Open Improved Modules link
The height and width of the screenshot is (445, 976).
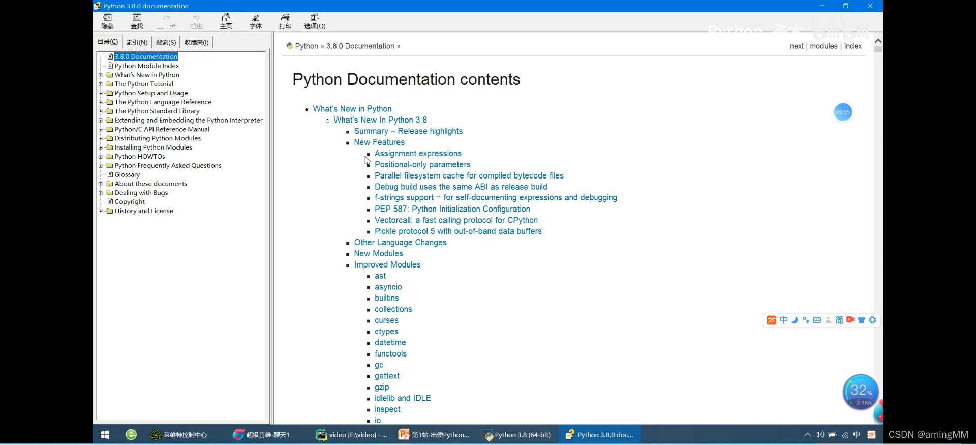point(387,265)
